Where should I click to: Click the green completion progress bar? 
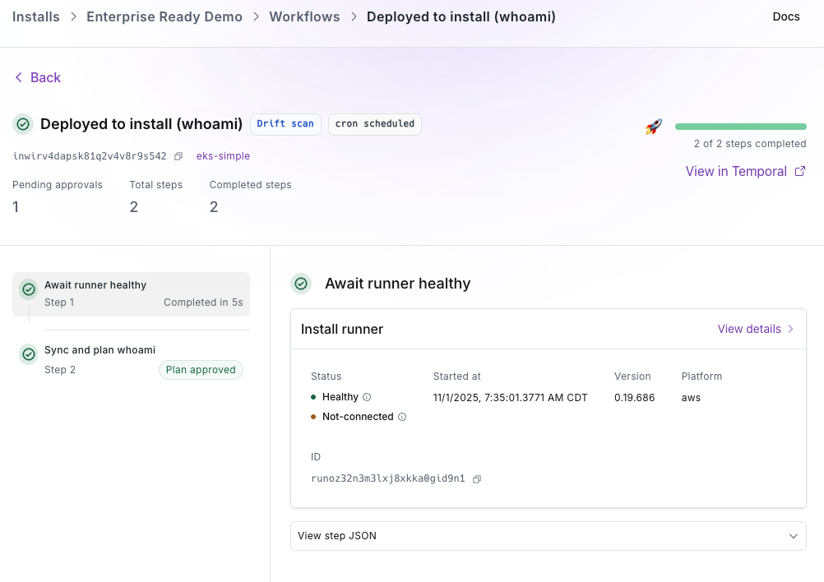740,126
